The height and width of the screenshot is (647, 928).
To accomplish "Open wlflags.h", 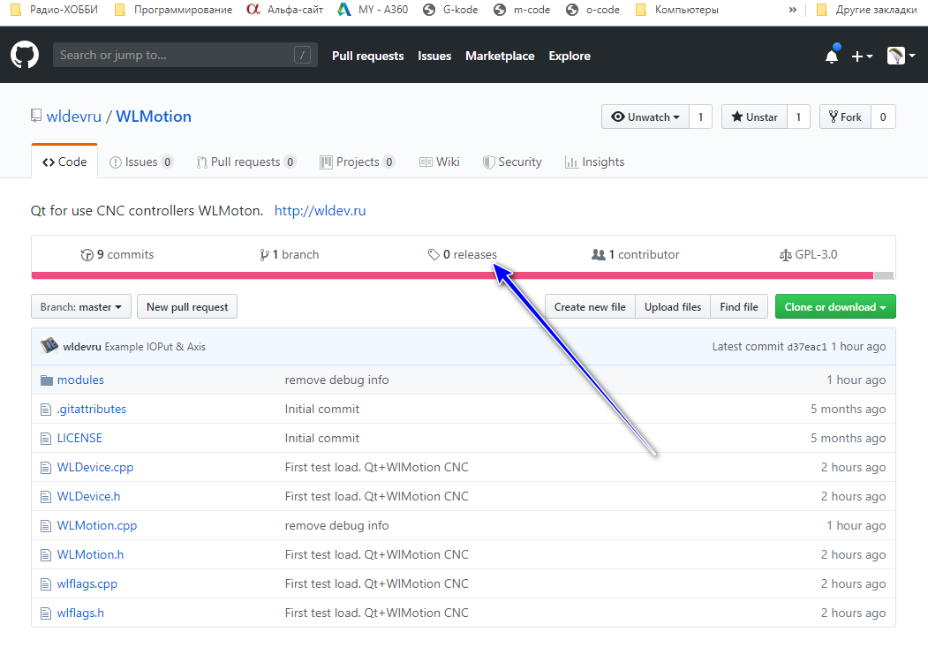I will pos(80,613).
